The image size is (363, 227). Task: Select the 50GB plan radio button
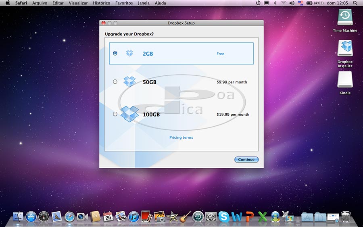click(x=115, y=82)
